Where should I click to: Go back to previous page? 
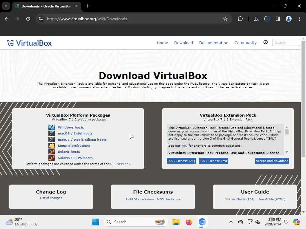(x=7, y=19)
